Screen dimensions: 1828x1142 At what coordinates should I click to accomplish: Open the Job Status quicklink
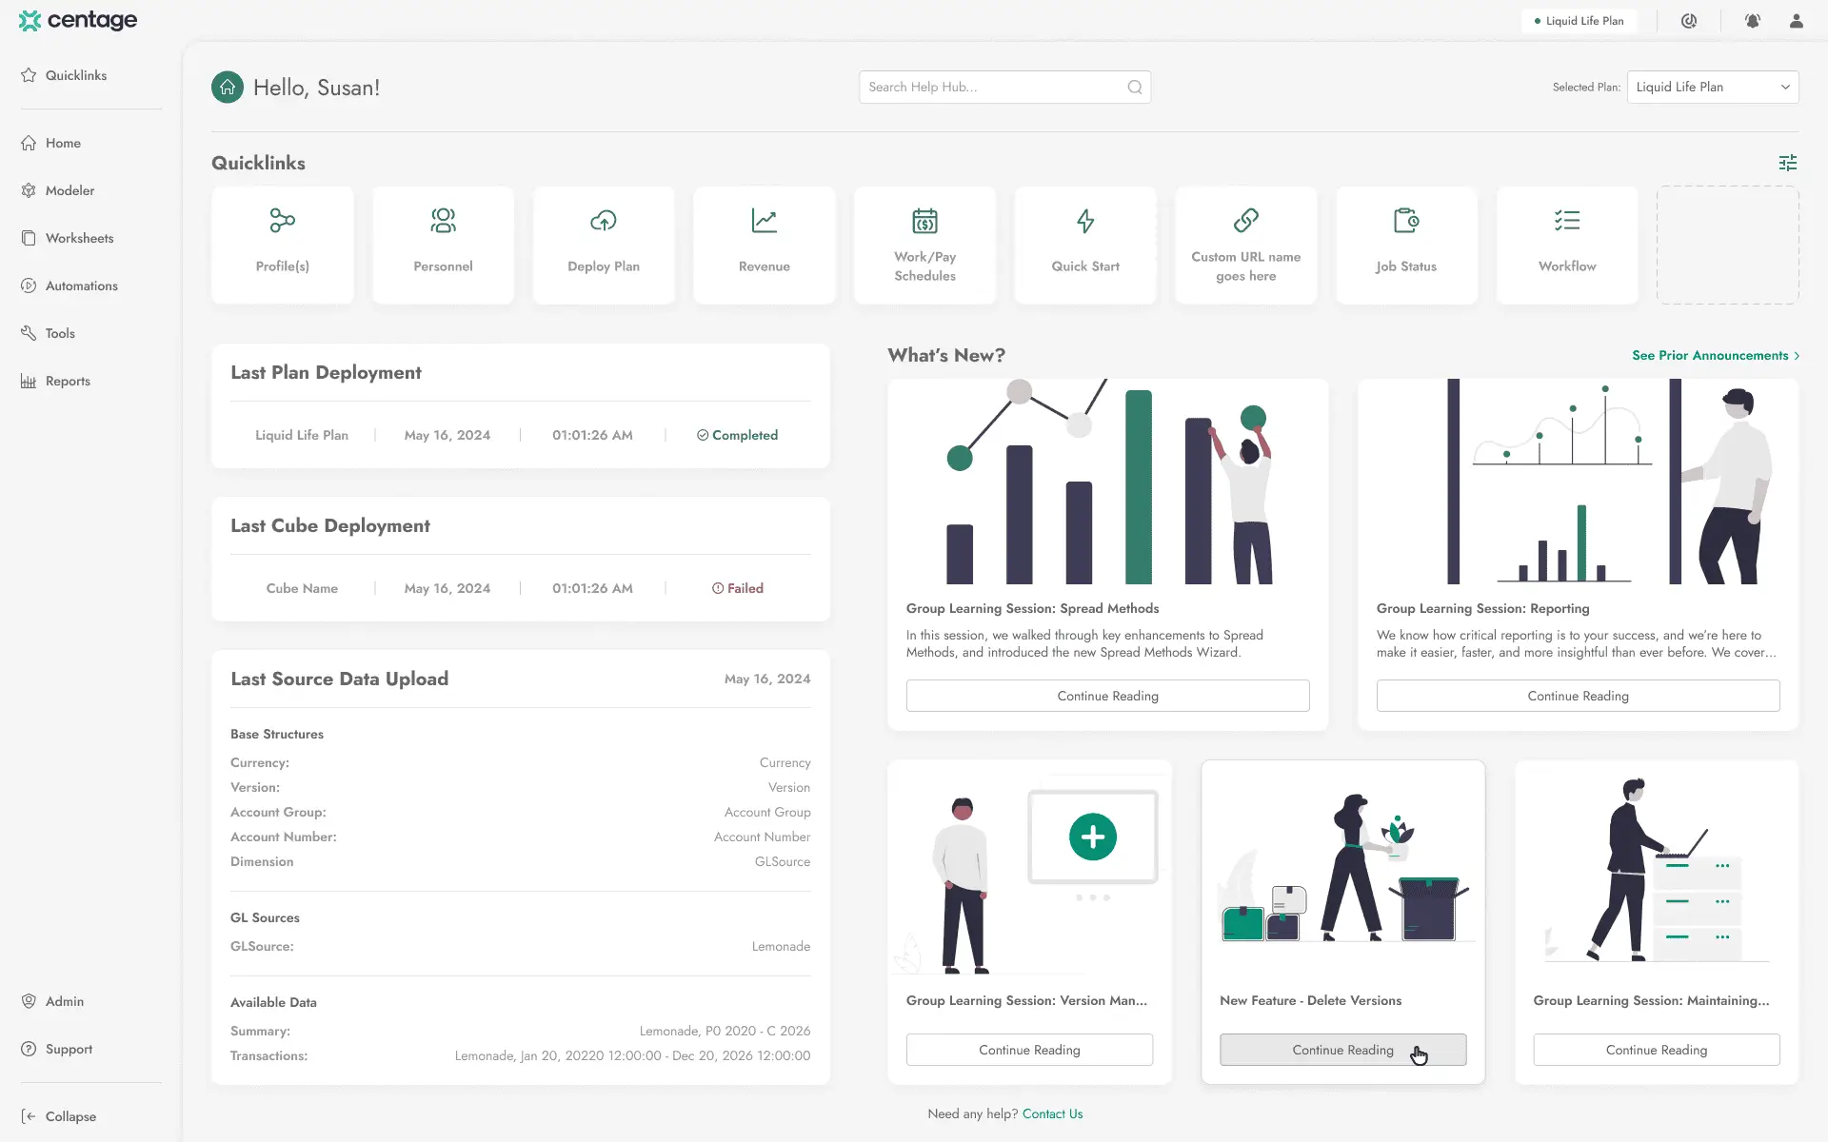point(1405,245)
